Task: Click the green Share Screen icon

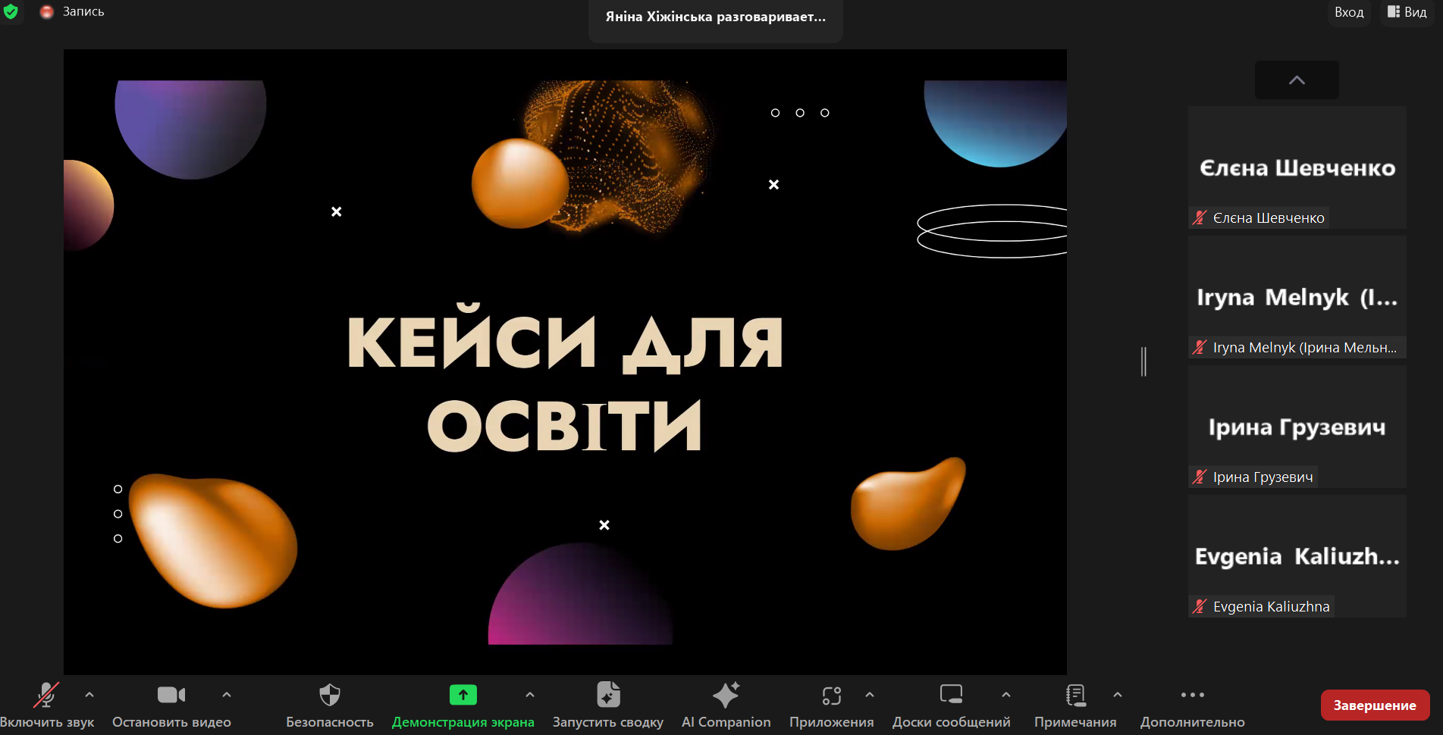Action: (x=463, y=695)
